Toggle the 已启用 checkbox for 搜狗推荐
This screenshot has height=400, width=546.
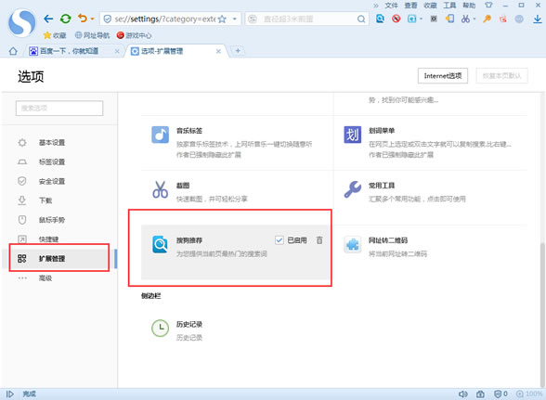279,240
